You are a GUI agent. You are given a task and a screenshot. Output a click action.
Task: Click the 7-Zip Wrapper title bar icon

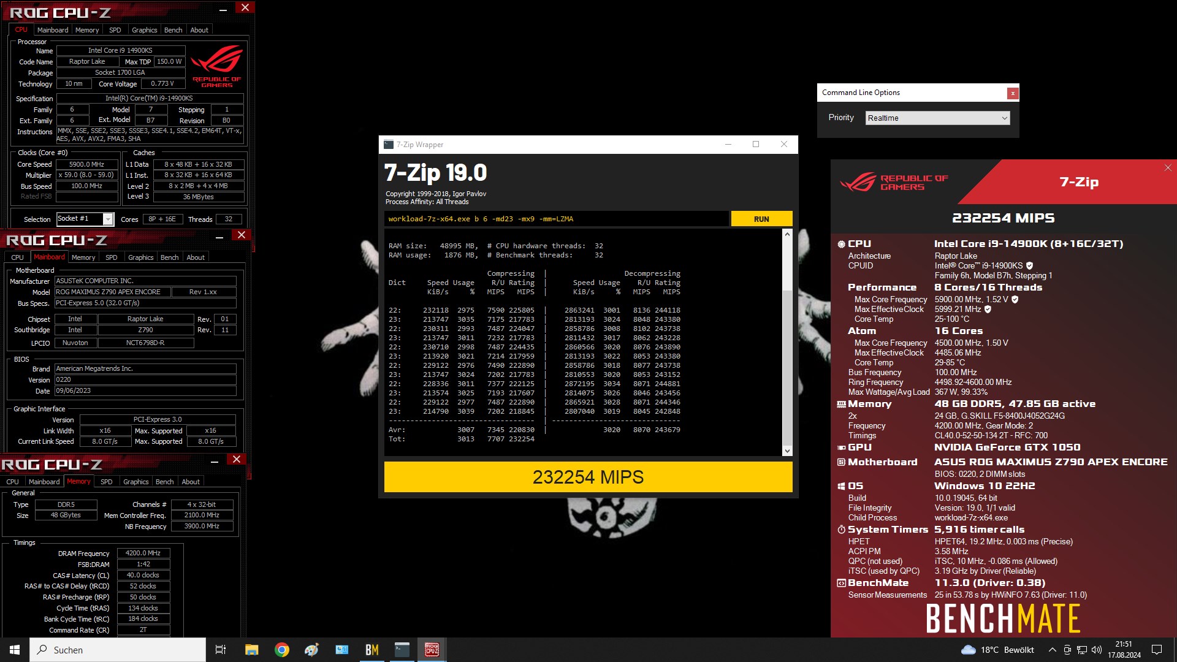389,145
